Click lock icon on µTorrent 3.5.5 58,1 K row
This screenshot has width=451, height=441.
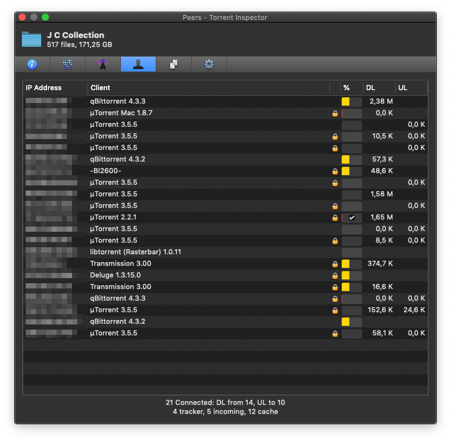pyautogui.click(x=335, y=333)
